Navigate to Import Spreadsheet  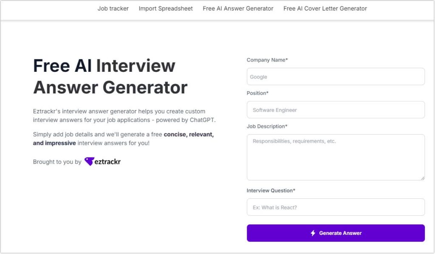pyautogui.click(x=166, y=8)
